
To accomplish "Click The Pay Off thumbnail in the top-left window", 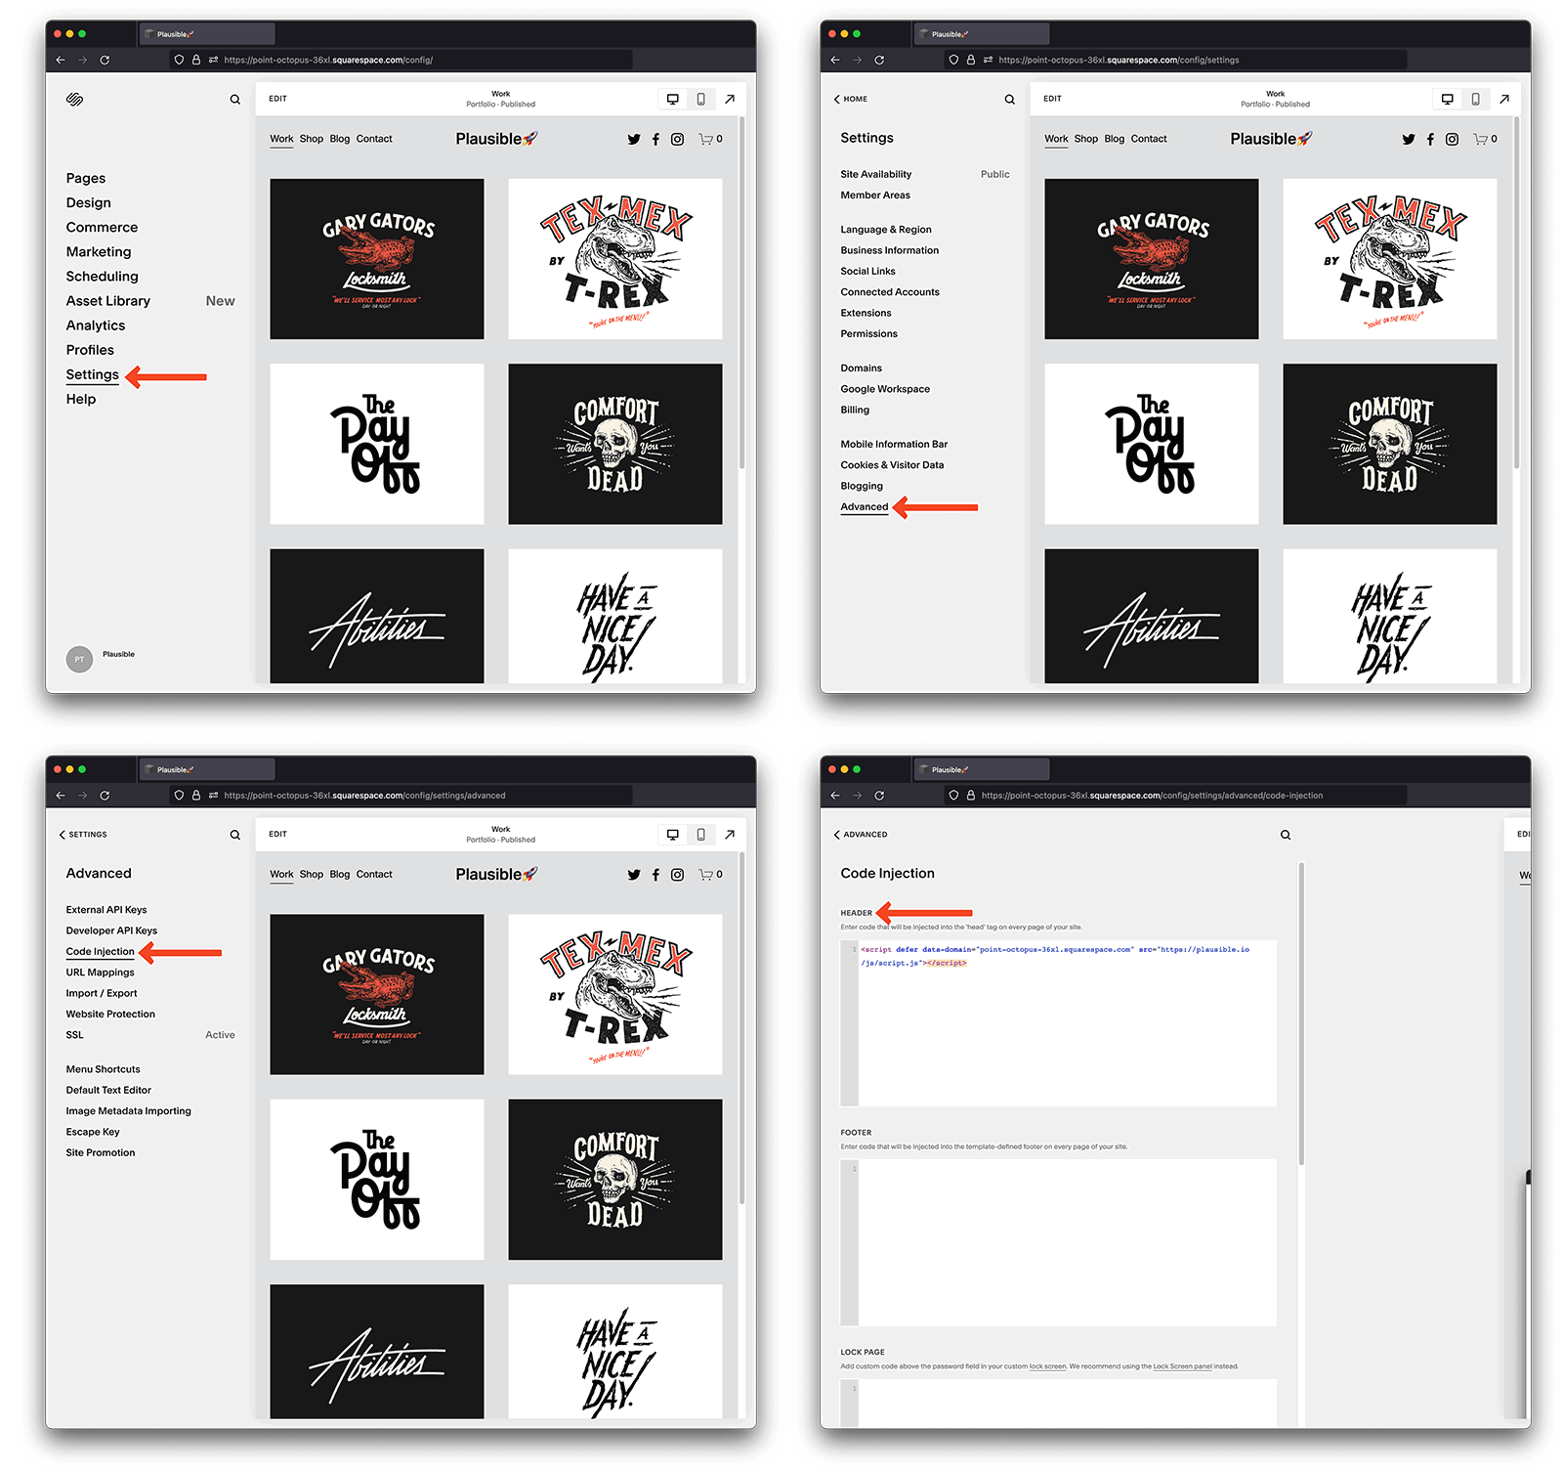I will pyautogui.click(x=376, y=444).
